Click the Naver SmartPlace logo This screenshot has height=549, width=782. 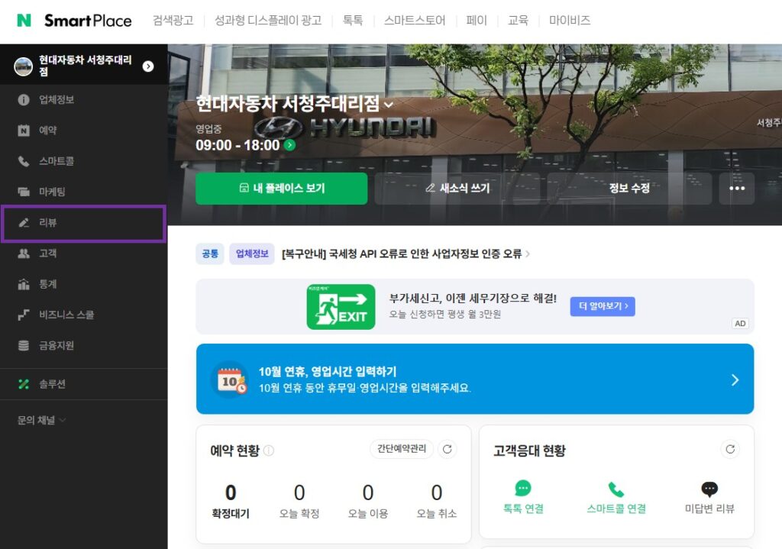(74, 21)
